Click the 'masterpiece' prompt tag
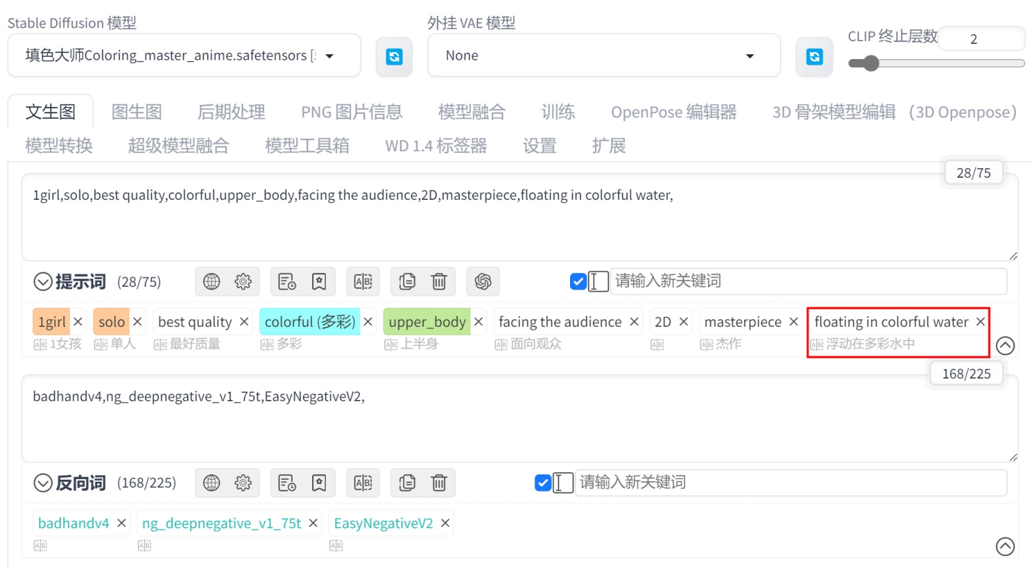Screen dimensions: 1031x567 (742, 322)
